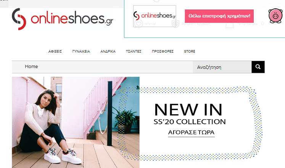Focus the Αναζήτηση search field
This screenshot has height=168, width=285.
pos(222,67)
